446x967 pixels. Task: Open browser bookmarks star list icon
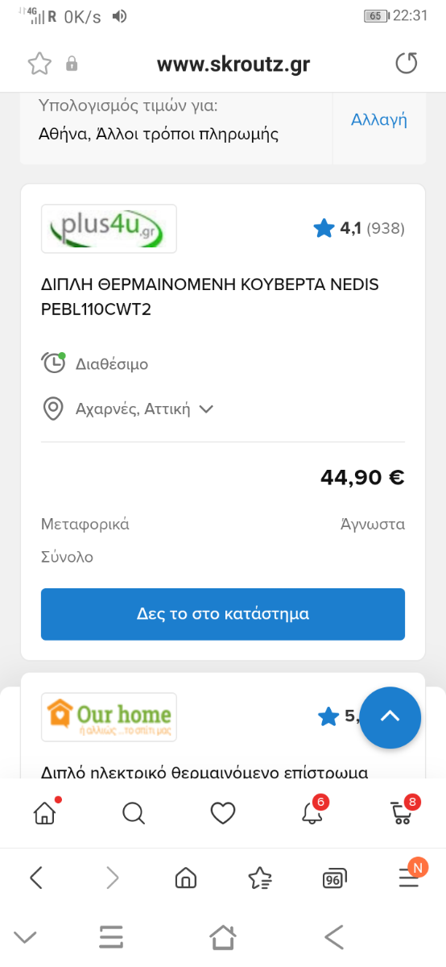[260, 878]
